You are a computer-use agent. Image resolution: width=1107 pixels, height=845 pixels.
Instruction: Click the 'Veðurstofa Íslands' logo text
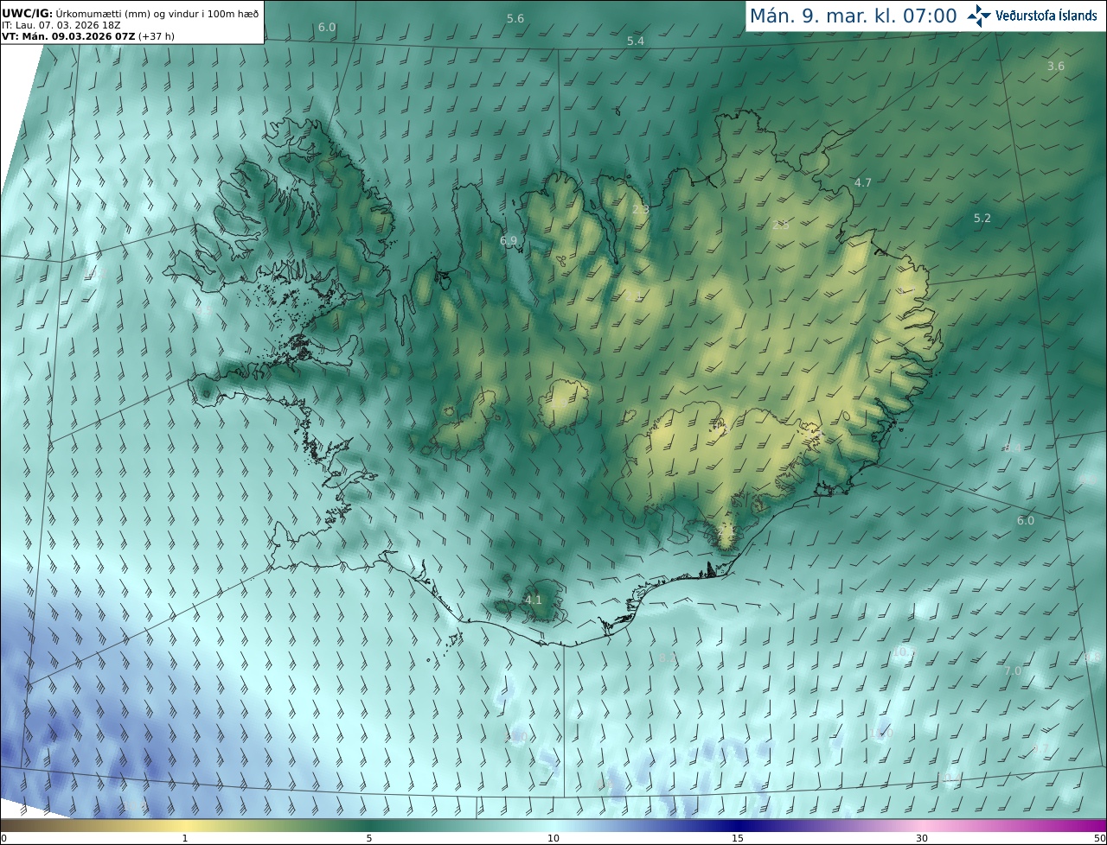[1046, 16]
